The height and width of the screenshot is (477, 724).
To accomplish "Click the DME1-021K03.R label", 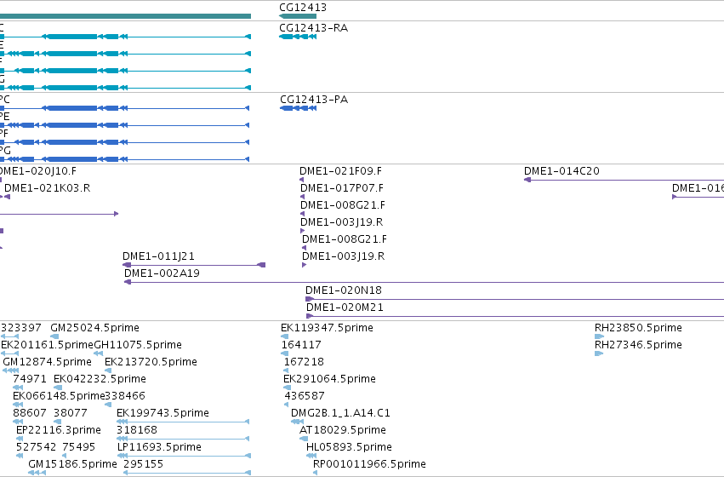I will (47, 188).
